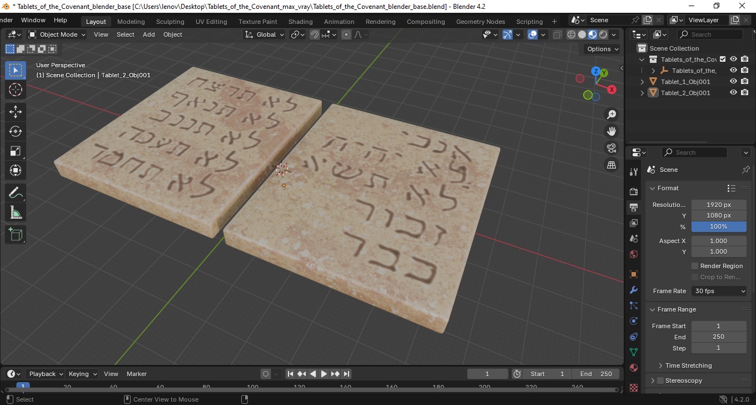Open the Texture properties tab
The height and width of the screenshot is (405, 756).
click(x=633, y=387)
